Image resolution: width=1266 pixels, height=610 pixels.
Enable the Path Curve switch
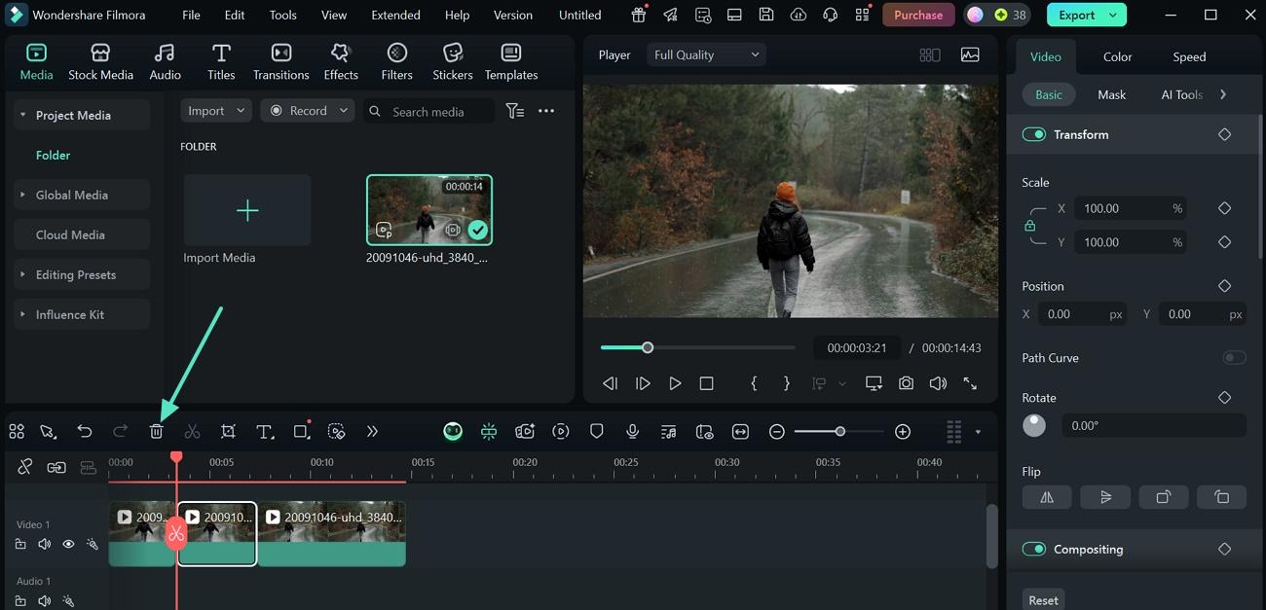[x=1234, y=358]
